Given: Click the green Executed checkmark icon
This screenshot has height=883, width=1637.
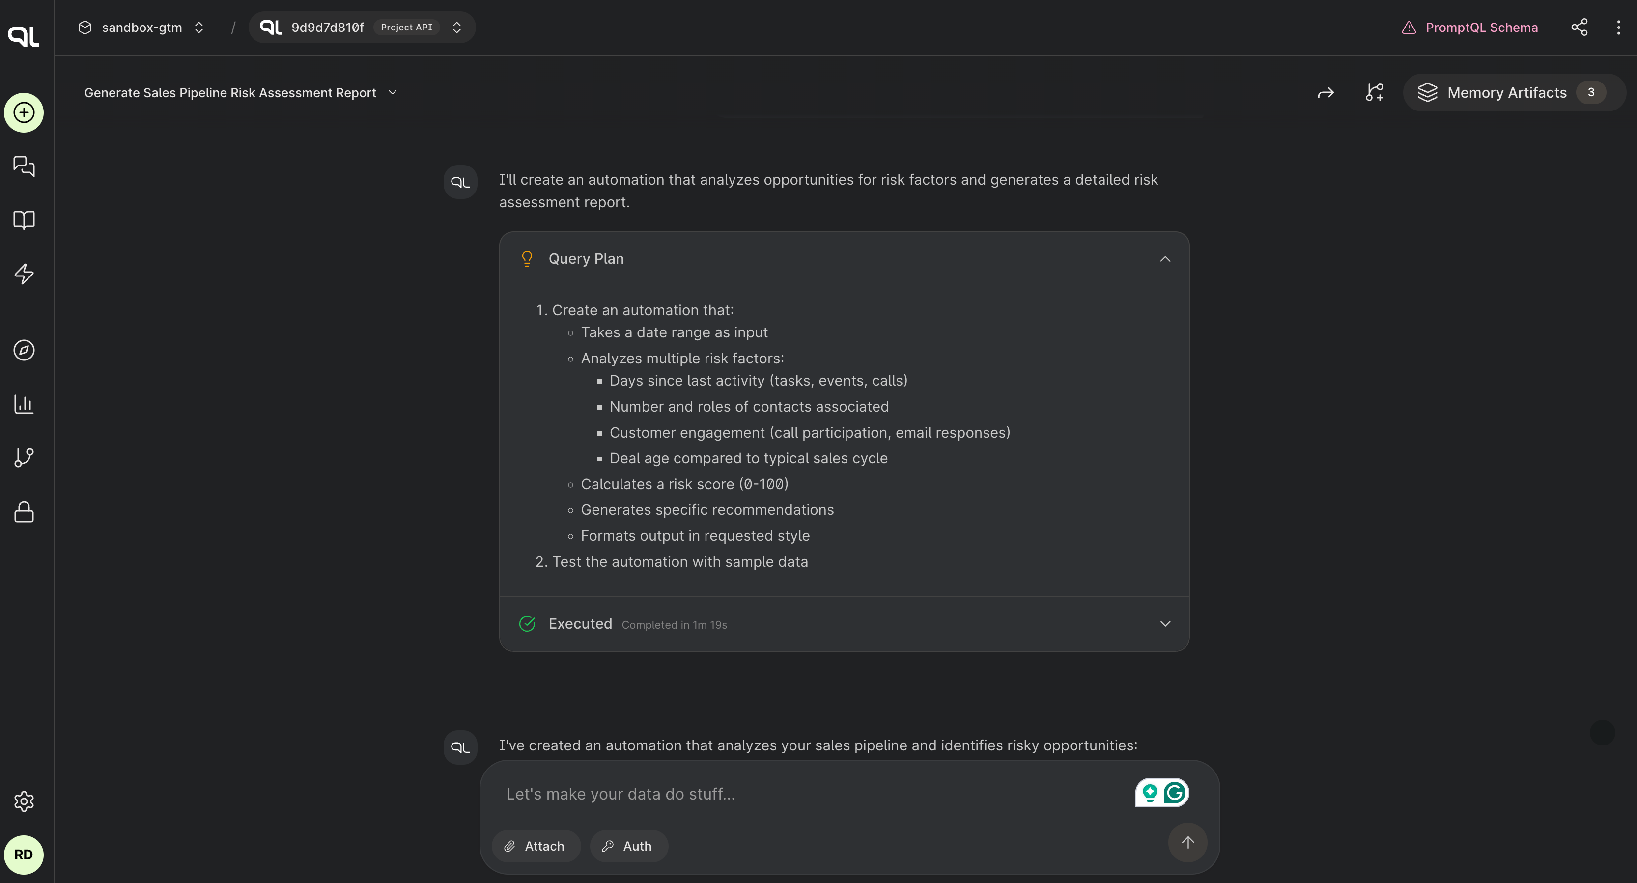Looking at the screenshot, I should [527, 624].
